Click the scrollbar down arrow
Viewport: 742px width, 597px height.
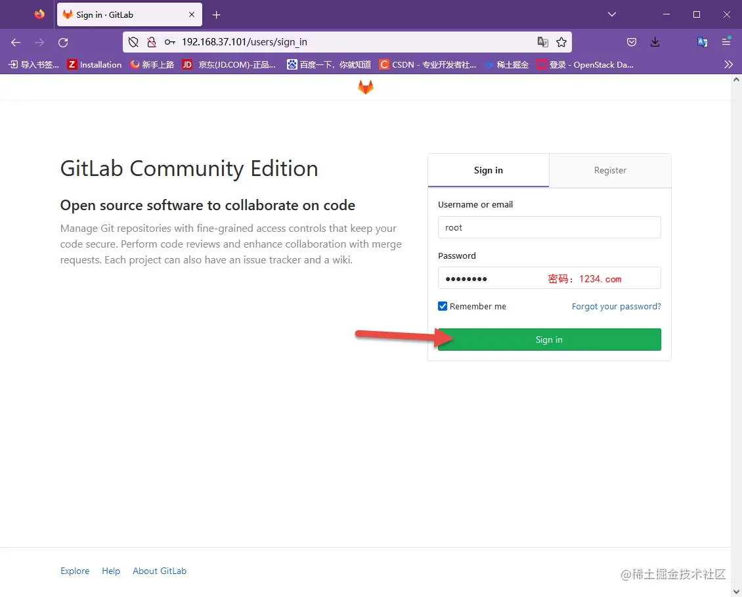pos(736,591)
